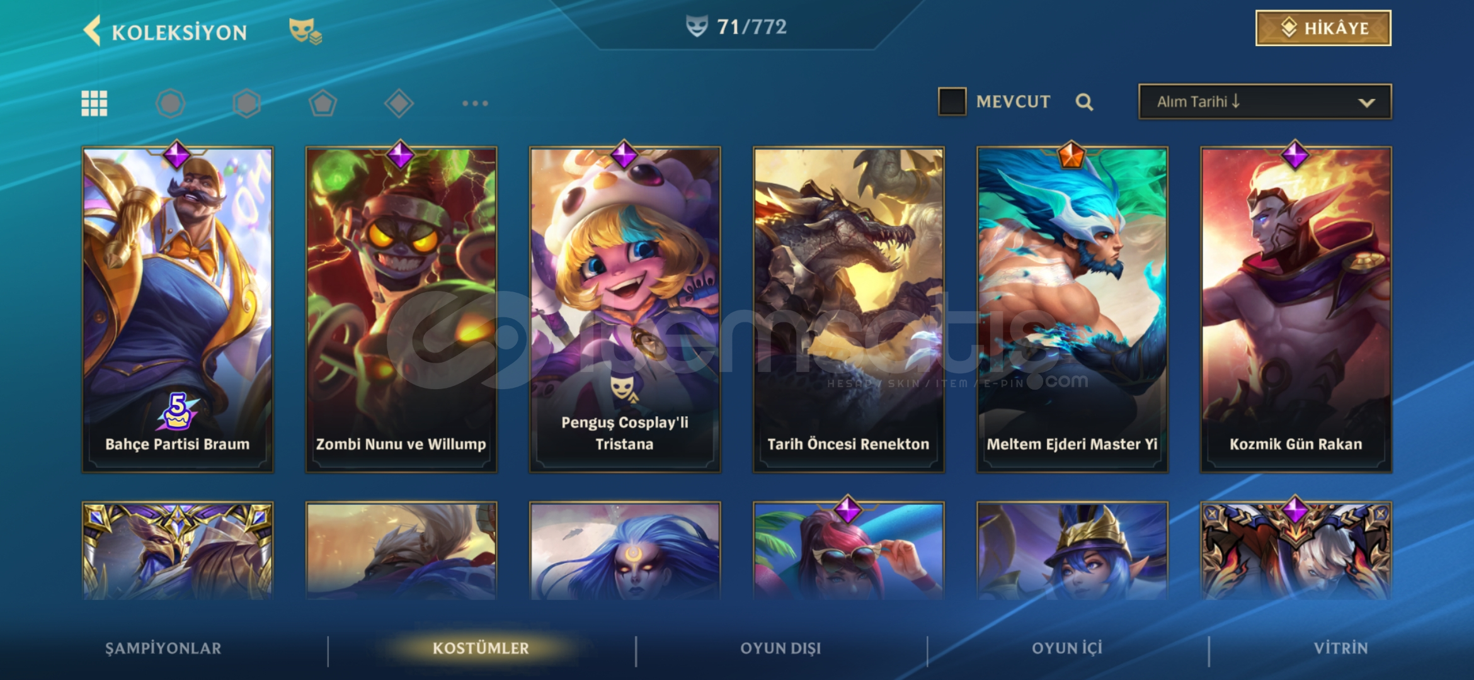Click the dropdown chevron arrow
The height and width of the screenshot is (680, 1474).
(1366, 103)
